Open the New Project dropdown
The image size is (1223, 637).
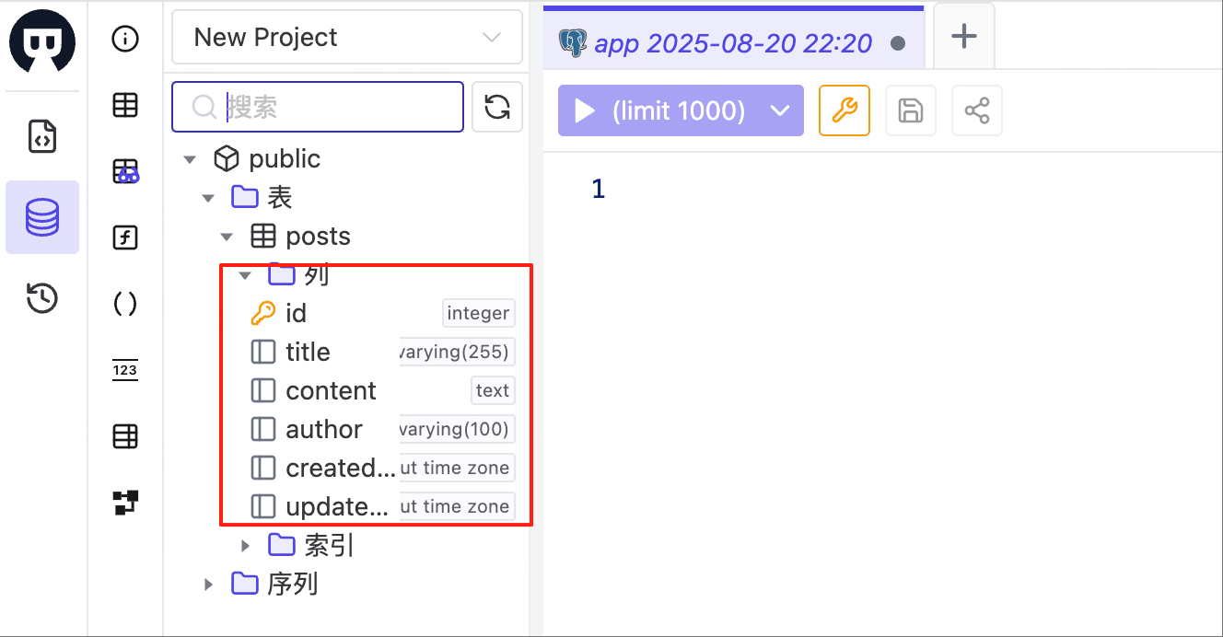pos(347,38)
